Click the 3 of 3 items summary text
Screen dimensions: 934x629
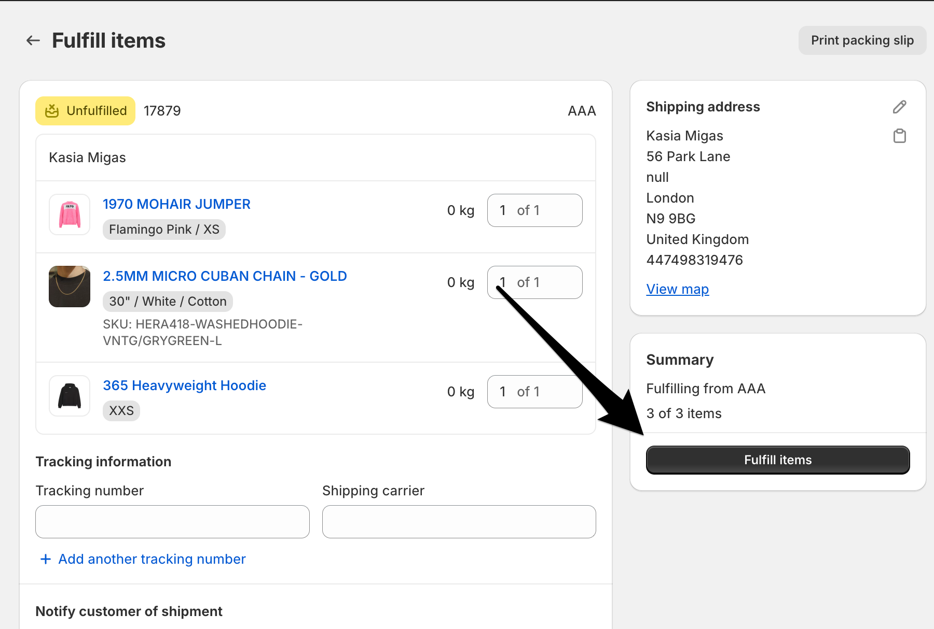[x=684, y=413]
